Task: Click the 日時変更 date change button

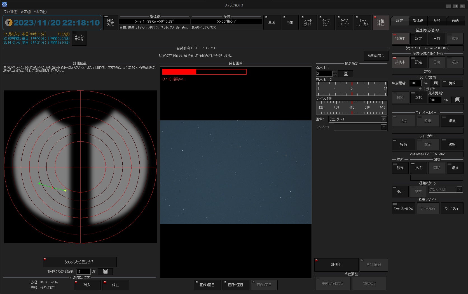Action: point(110,22)
